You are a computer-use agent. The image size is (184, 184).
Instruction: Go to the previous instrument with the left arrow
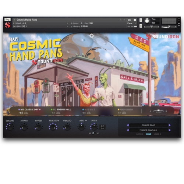(x=121, y=20)
